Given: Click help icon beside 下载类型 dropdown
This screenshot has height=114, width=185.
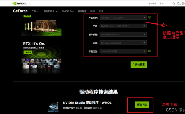Looking at the screenshot, I should [150, 51].
